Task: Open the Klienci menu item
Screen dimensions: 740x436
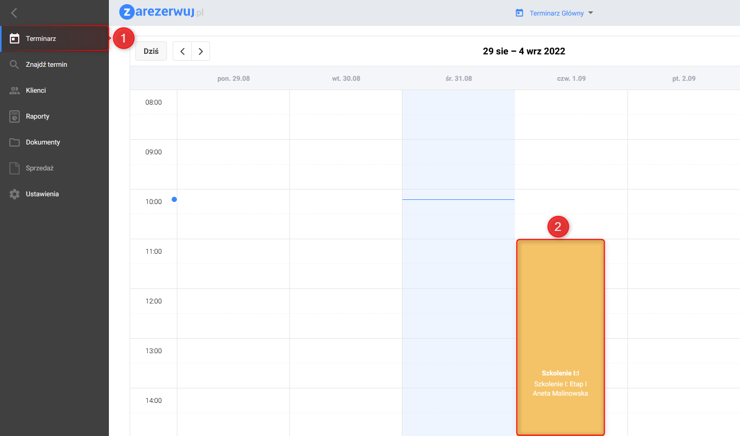Action: click(x=36, y=91)
